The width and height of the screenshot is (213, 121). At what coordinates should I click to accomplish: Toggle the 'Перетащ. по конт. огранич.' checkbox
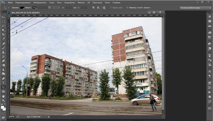127,8
